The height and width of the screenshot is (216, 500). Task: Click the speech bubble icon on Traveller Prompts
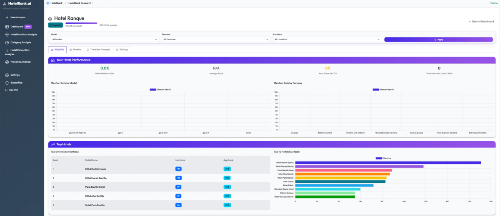point(88,49)
